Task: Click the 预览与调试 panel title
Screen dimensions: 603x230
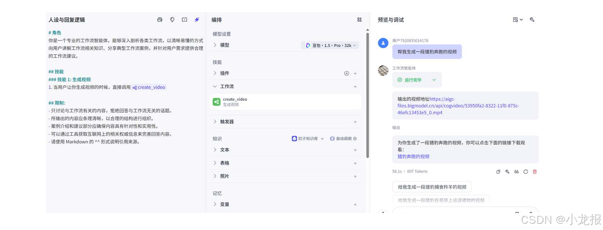Action: click(x=391, y=20)
